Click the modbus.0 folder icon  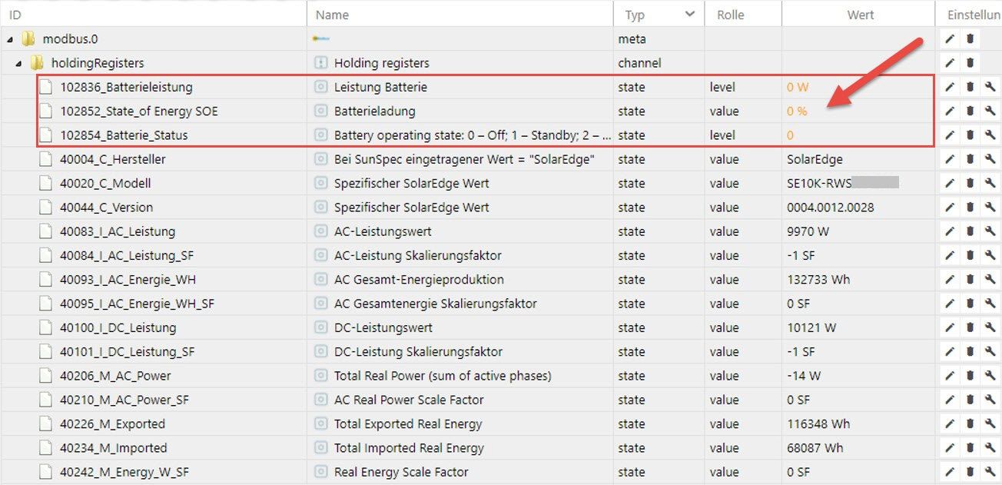[x=28, y=38]
